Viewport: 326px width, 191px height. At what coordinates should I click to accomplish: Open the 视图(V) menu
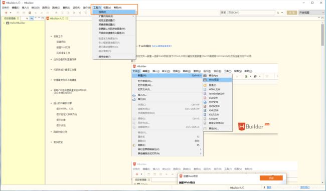[x=107, y=8]
